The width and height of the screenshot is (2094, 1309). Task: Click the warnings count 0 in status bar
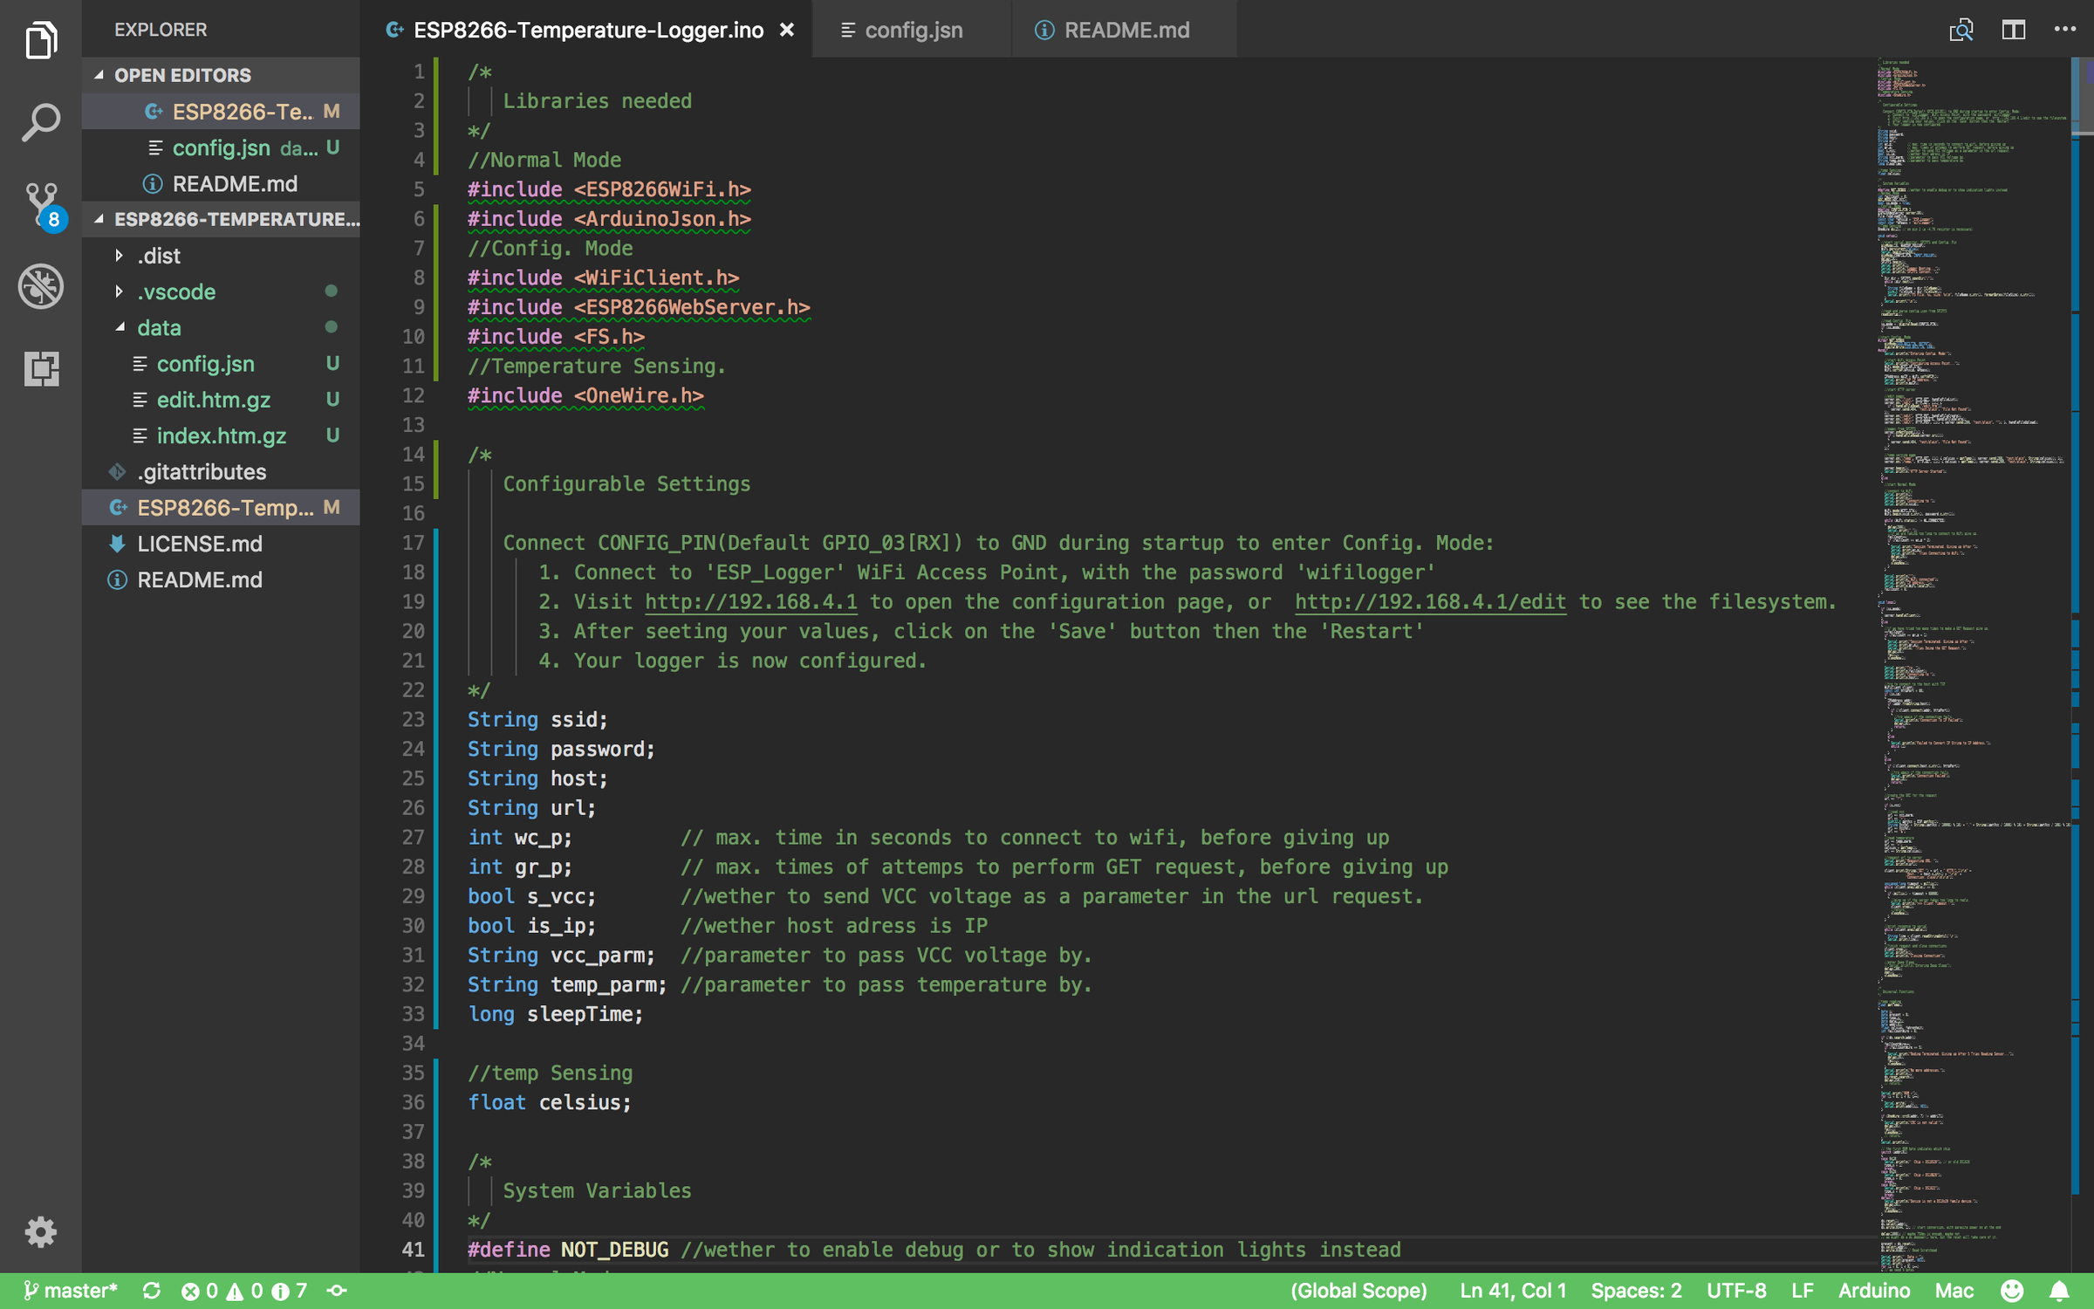[244, 1291]
